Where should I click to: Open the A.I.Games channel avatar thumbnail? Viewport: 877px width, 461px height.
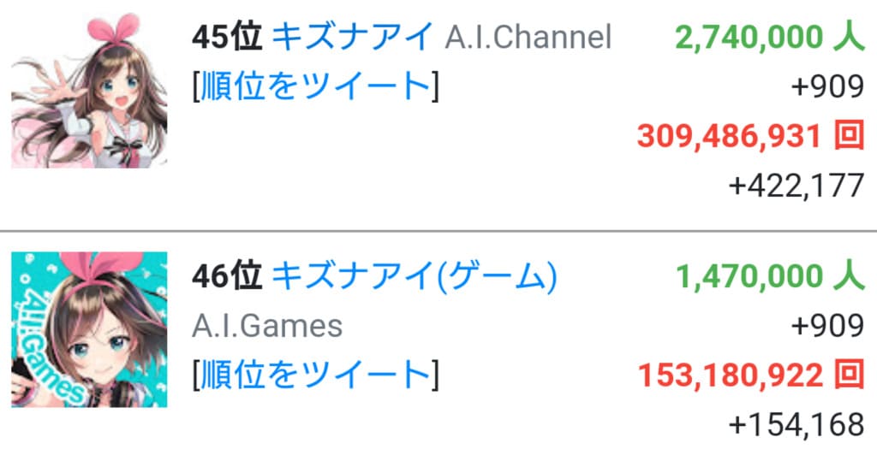point(89,329)
